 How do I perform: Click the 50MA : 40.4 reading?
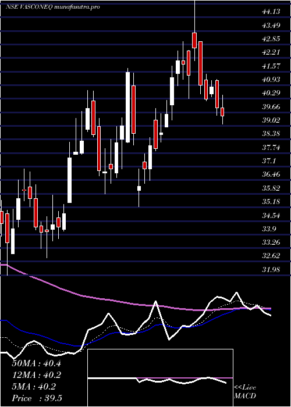pos(36,363)
